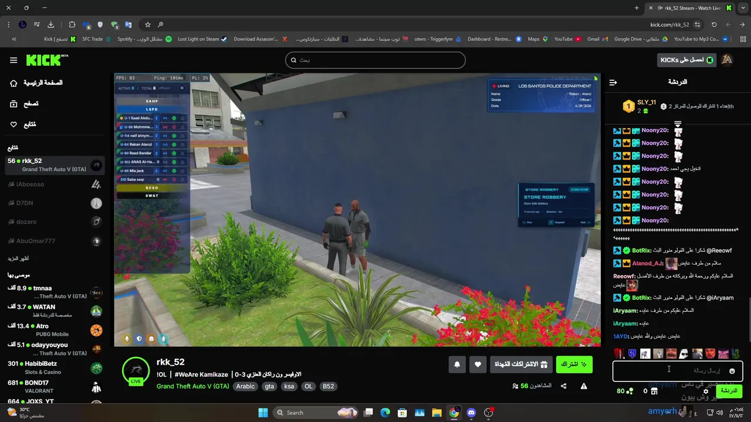
Task: Click the taskbar Search box
Action: [316, 413]
